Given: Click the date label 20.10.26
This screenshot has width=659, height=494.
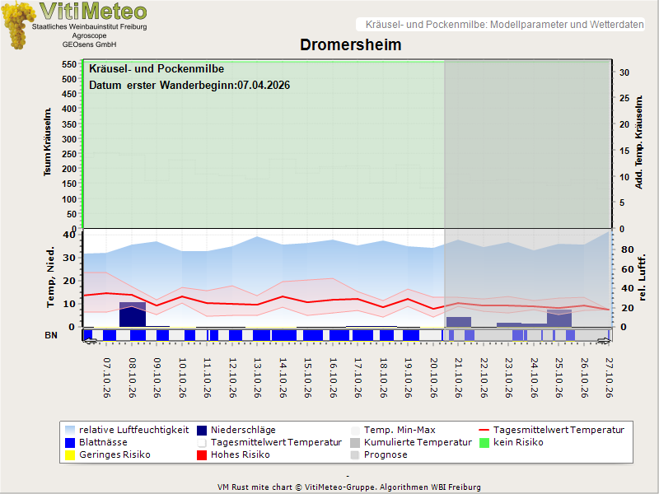Looking at the screenshot, I should [434, 378].
